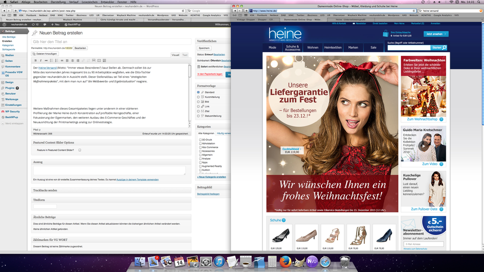
Task: Click the reload button in WordPress window
Action: (x=183, y=11)
